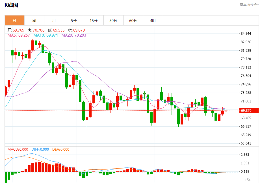Click the 0.118 MACD axis label
The image size is (262, 183).
tap(245, 171)
